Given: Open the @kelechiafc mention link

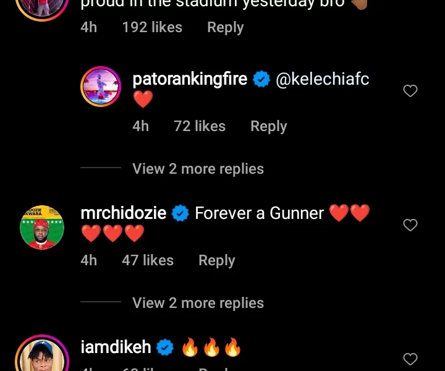Looking at the screenshot, I should point(322,79).
